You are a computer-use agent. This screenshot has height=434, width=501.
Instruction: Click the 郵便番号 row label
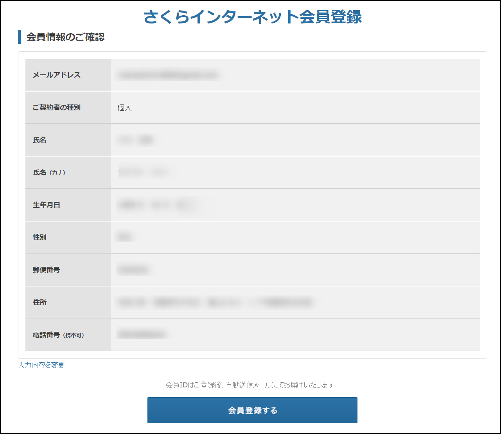(46, 270)
